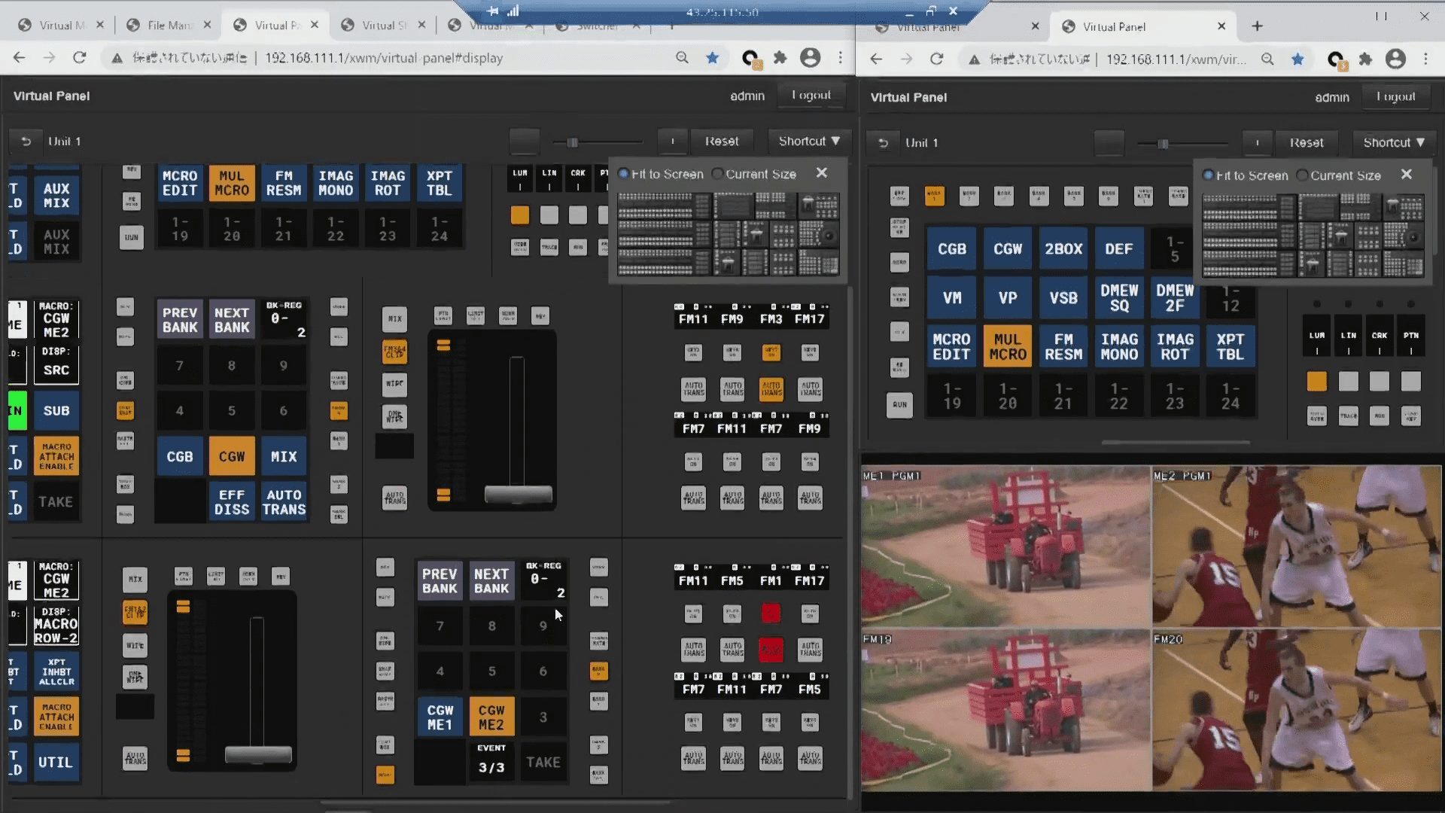Open extensions puzzle icon in right browser
Screen dimensions: 1445x813
pos(1365,59)
